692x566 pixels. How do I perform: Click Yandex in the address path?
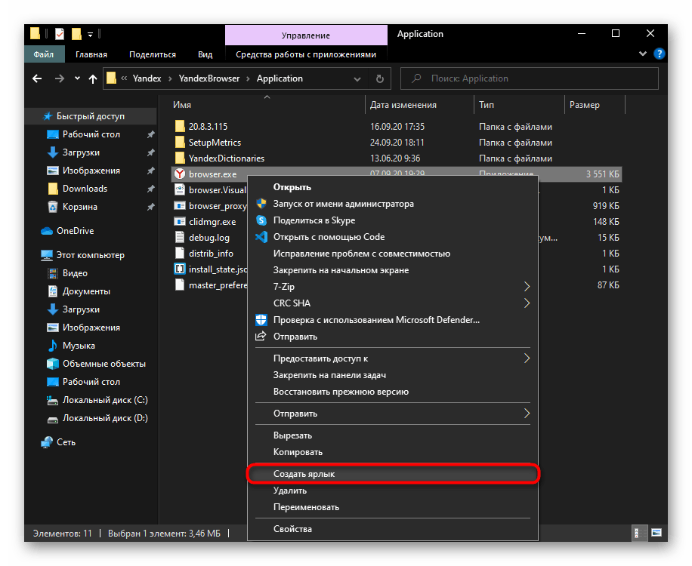[x=147, y=78]
